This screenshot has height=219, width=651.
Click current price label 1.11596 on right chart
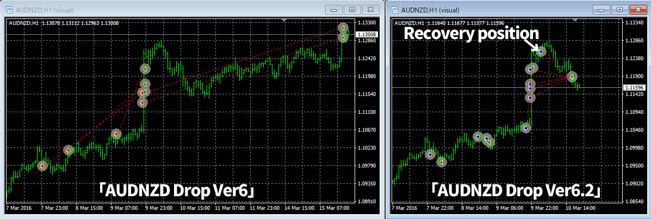point(633,88)
